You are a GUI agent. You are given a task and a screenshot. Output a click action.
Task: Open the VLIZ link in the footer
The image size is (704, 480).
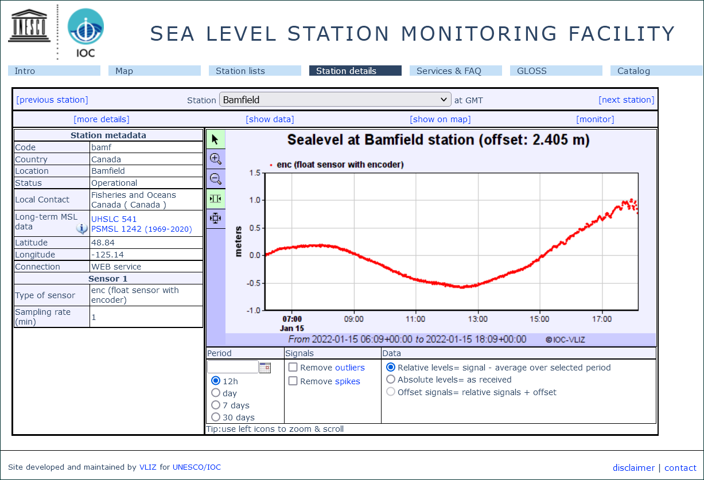pos(148,467)
